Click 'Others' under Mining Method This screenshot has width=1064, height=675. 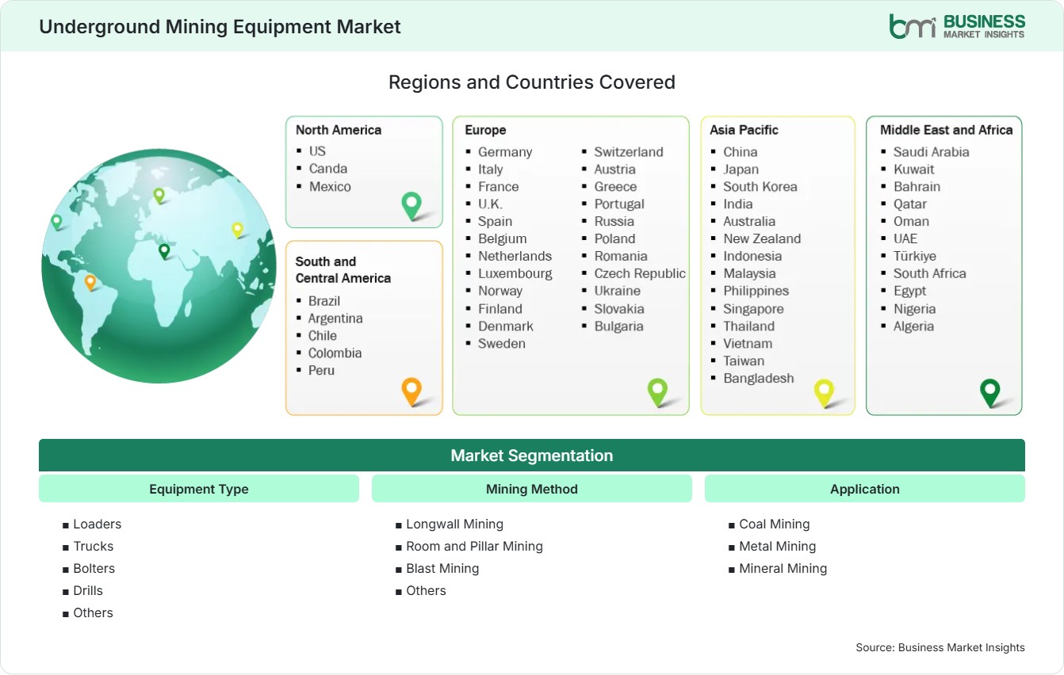click(427, 591)
